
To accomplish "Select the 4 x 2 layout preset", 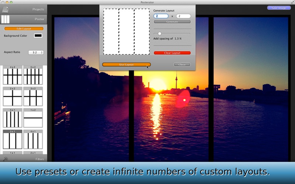I will point(13,75).
